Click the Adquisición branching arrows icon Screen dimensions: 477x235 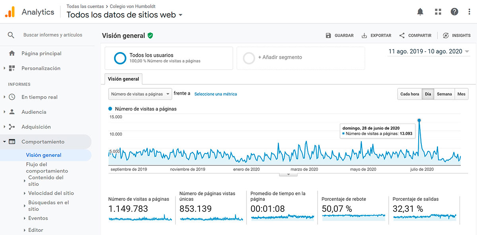(12, 127)
